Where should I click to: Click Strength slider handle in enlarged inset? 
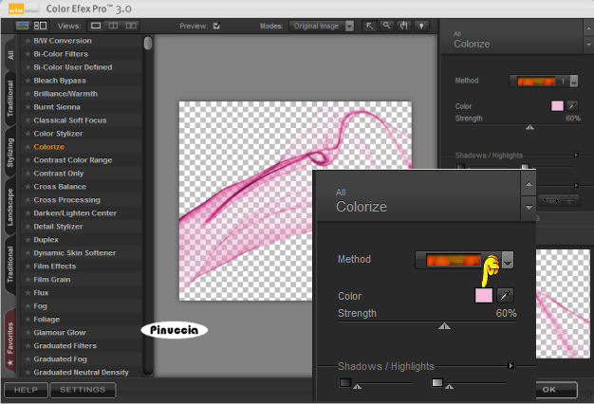click(444, 326)
